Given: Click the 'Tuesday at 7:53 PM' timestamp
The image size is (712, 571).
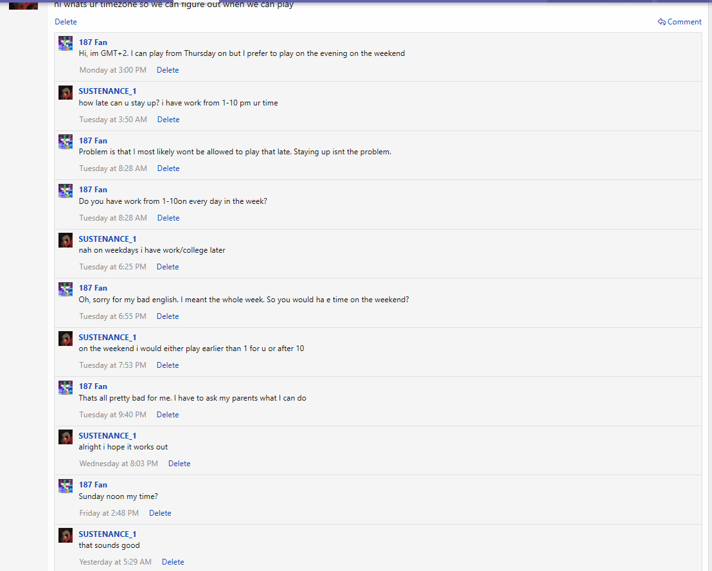Looking at the screenshot, I should click(x=112, y=365).
